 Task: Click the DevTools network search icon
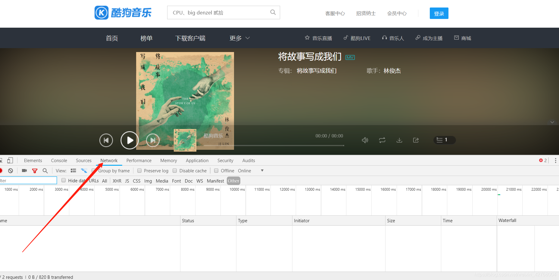pyautogui.click(x=45, y=171)
